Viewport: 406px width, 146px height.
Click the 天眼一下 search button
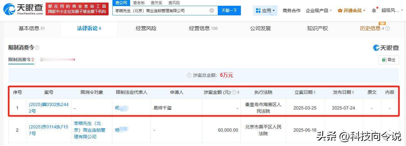coord(229,11)
